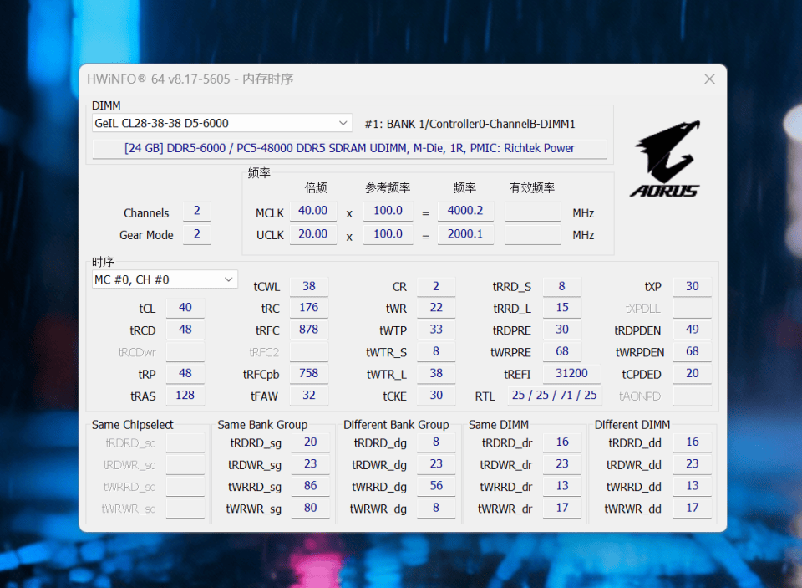802x588 pixels.
Task: Select the tRDRD_dd field under Different DIMM
Action: (692, 442)
